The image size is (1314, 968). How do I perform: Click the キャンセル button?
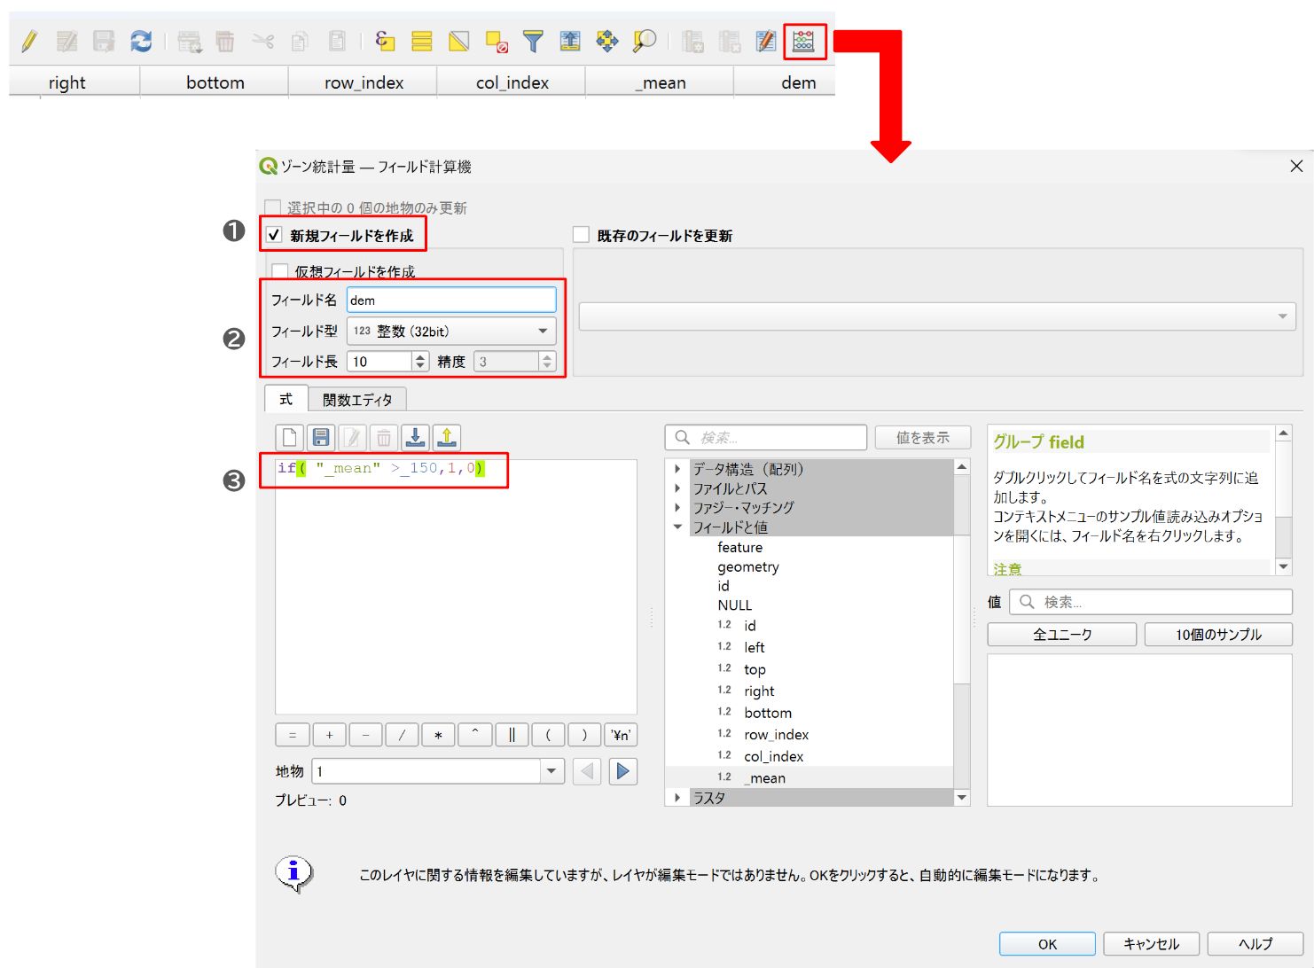click(1151, 944)
